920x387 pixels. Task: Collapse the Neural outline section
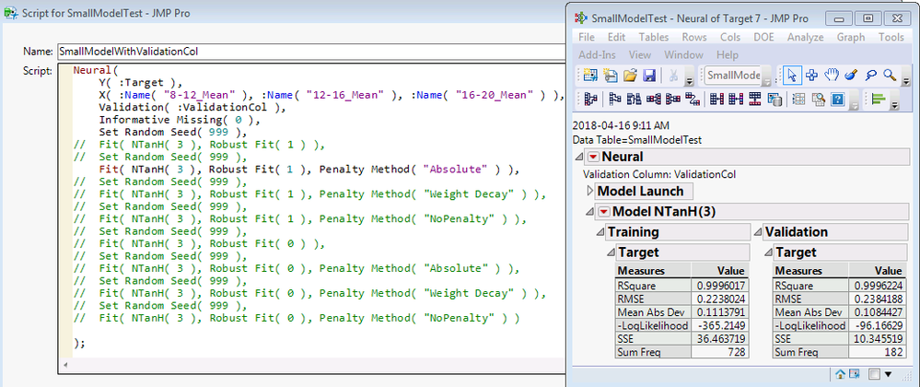tap(579, 157)
